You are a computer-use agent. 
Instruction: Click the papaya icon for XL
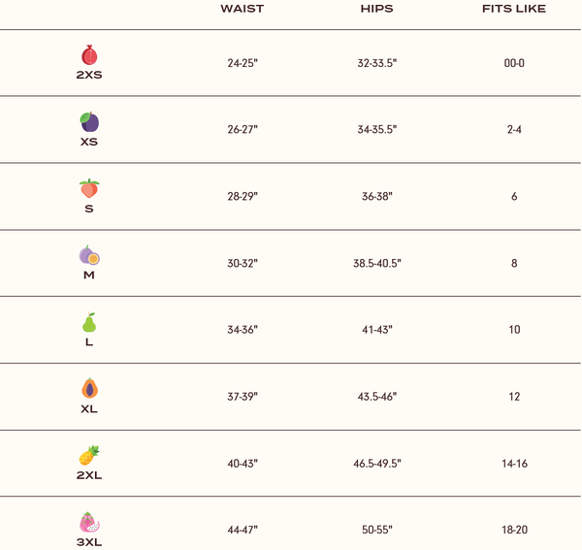pos(89,388)
